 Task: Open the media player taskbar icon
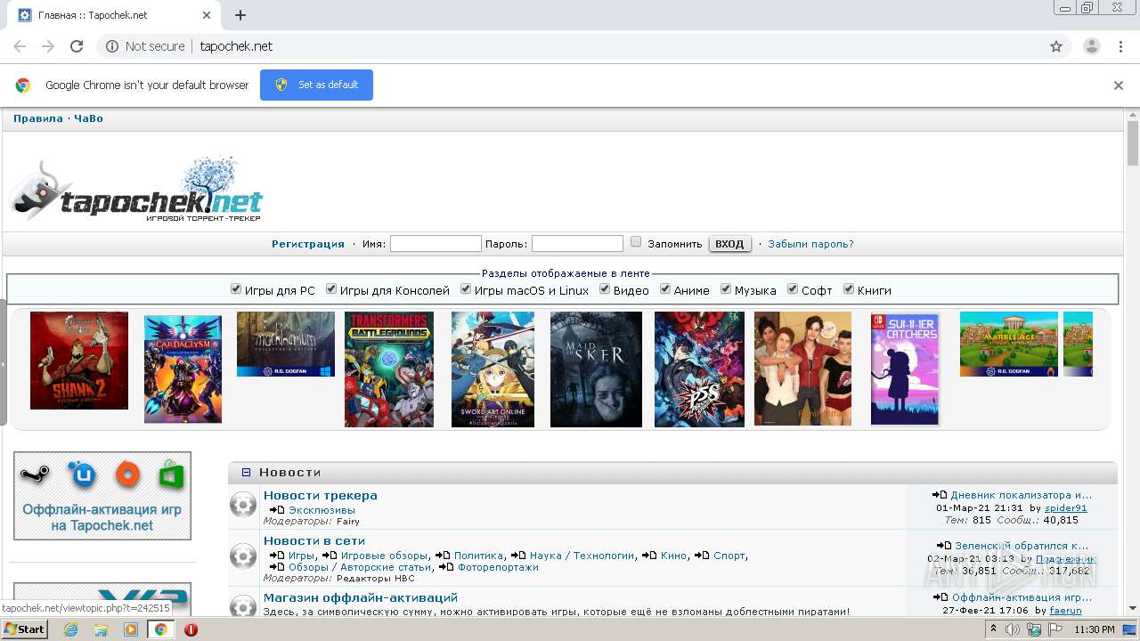131,629
